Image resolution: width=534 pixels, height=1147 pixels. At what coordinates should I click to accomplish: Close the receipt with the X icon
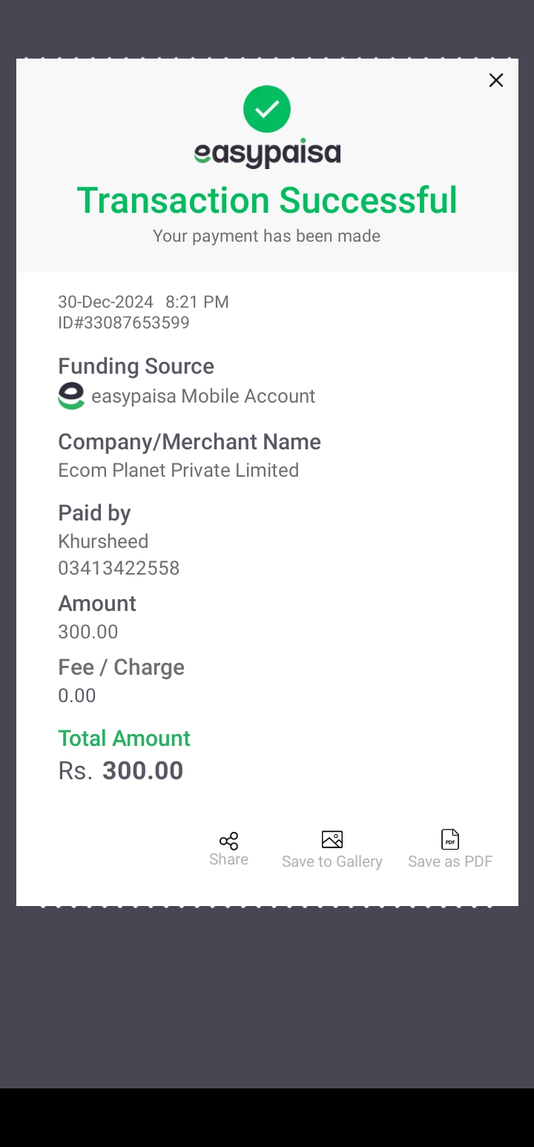[x=496, y=80]
